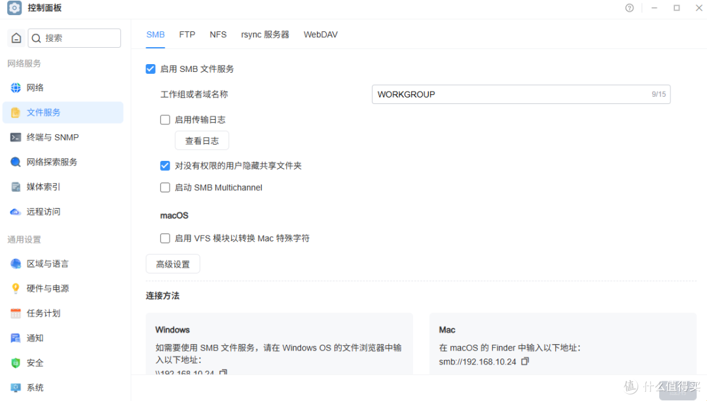The width and height of the screenshot is (707, 401).
Task: Open 硬件与电源 settings
Action: click(63, 288)
